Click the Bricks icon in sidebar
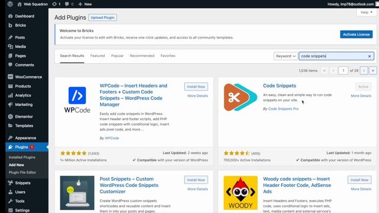Image resolution: width=379 pixels, height=213 pixels. [x=10, y=25]
